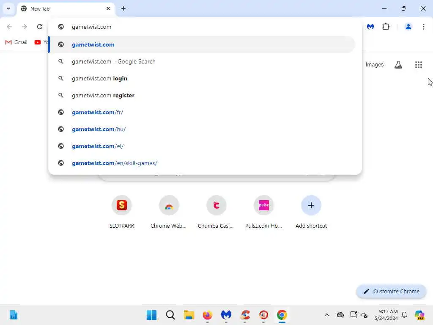
Task: Open Copilot preview icon in tray
Action: pos(419,315)
